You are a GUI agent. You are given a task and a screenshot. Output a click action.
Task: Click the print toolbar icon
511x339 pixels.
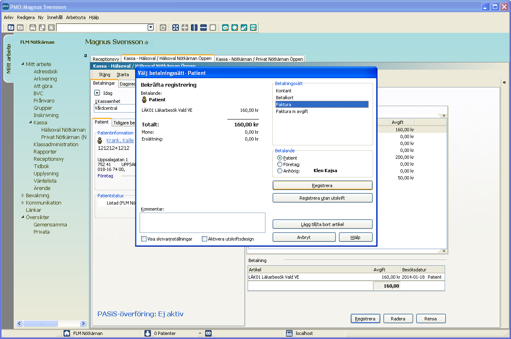[x=32, y=28]
